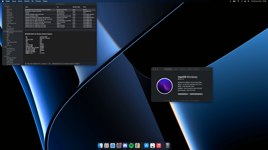The width and height of the screenshot is (268, 150).
Task: Select Wi-Fi in the Ağ section
Action: coord(8,55)
